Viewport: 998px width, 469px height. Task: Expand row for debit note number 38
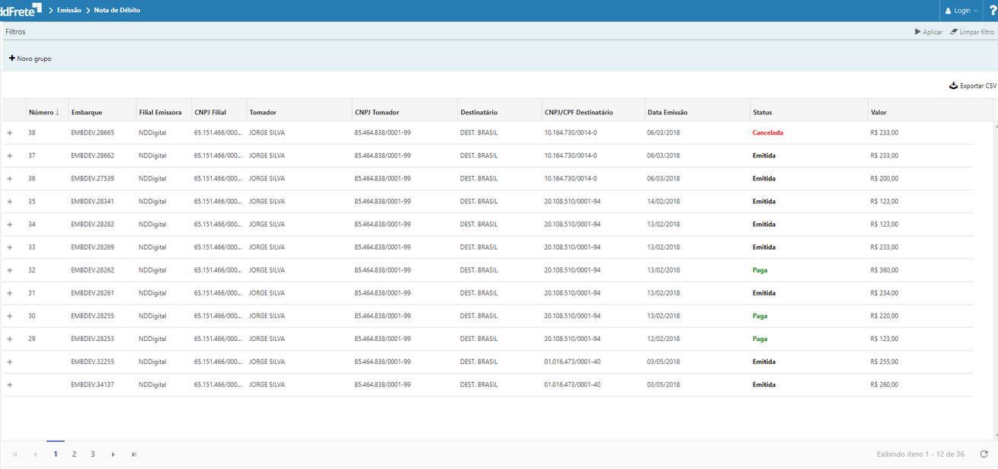pos(10,133)
